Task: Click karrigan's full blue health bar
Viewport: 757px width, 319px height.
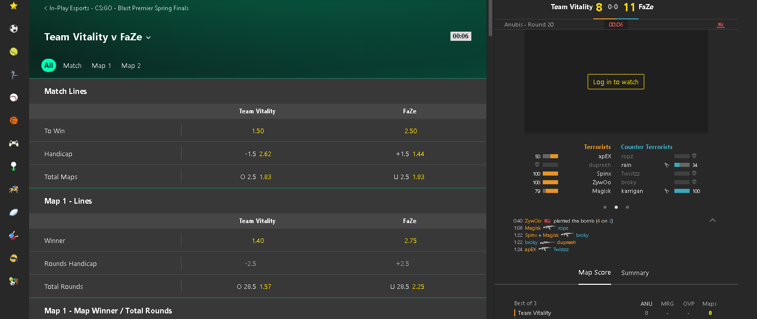Action: [682, 191]
